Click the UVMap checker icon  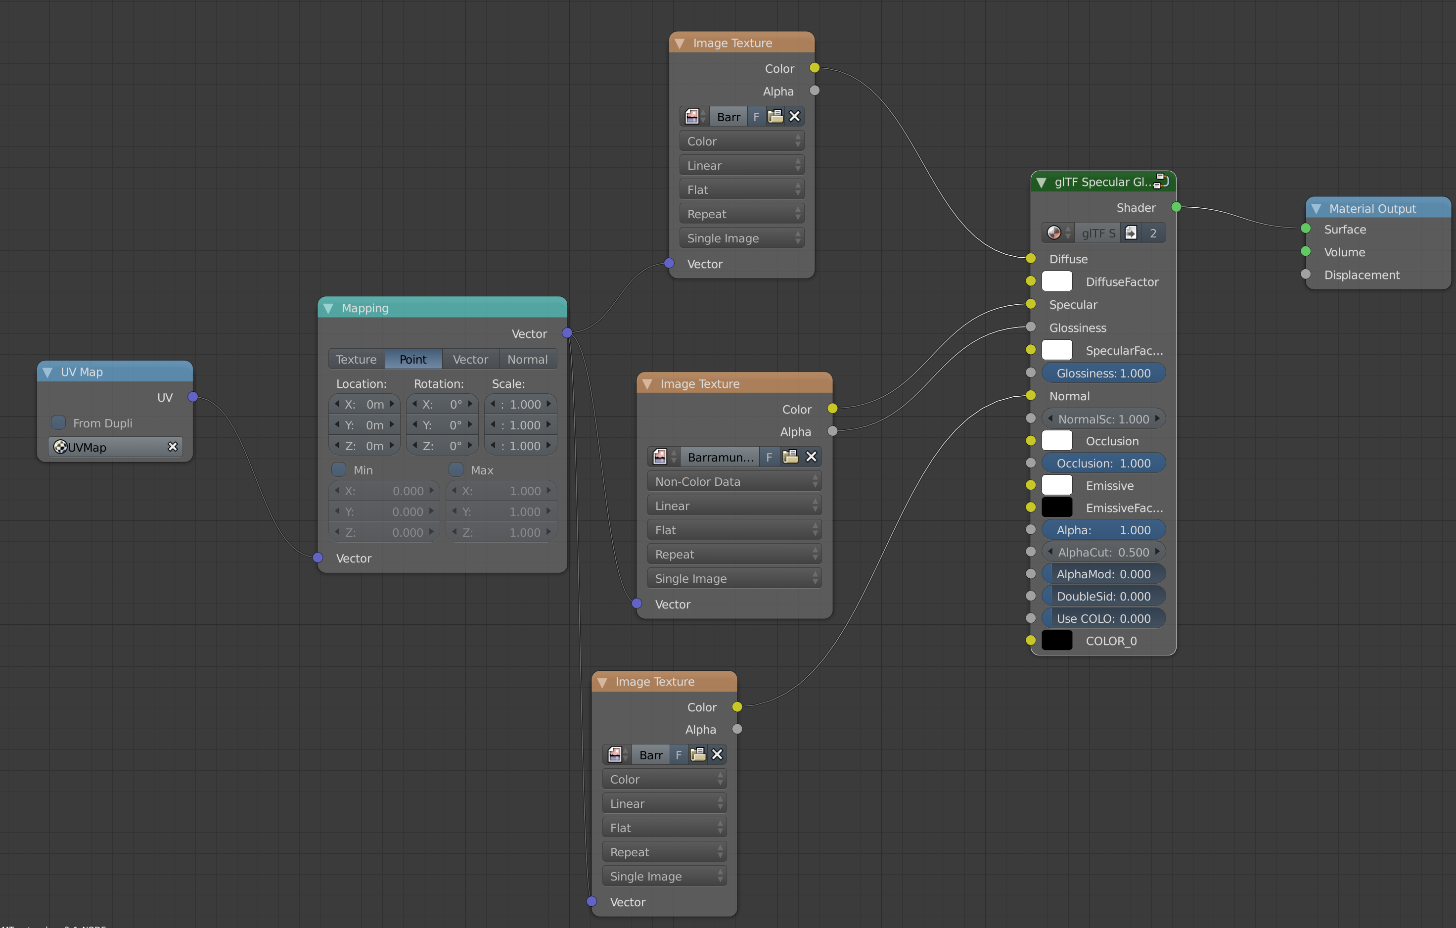click(x=60, y=447)
